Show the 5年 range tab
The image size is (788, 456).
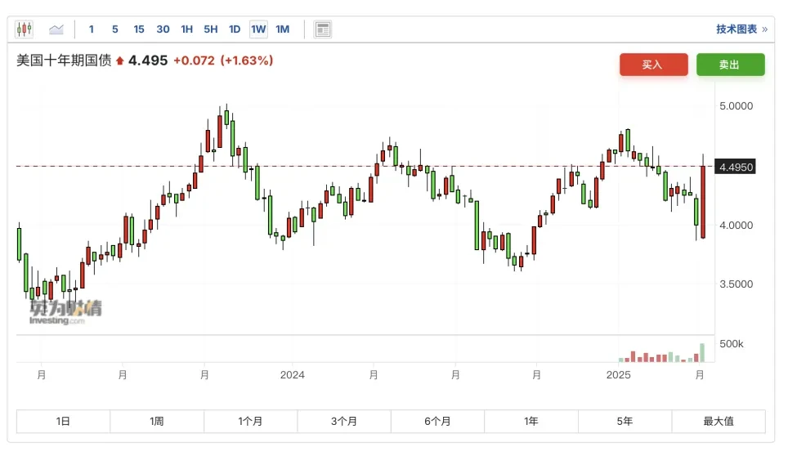(625, 422)
